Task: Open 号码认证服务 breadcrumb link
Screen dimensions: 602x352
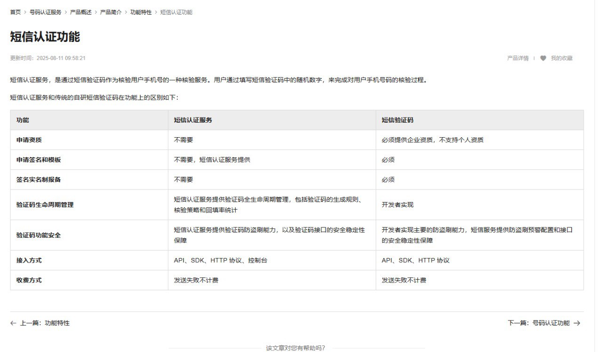Action: pos(46,12)
